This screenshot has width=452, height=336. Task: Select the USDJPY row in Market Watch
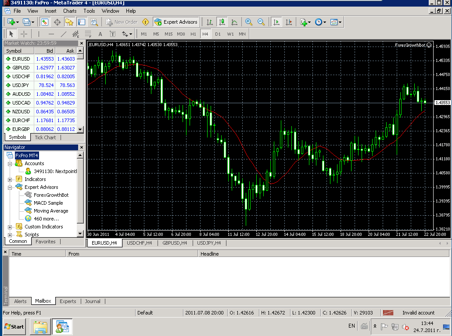pos(41,85)
